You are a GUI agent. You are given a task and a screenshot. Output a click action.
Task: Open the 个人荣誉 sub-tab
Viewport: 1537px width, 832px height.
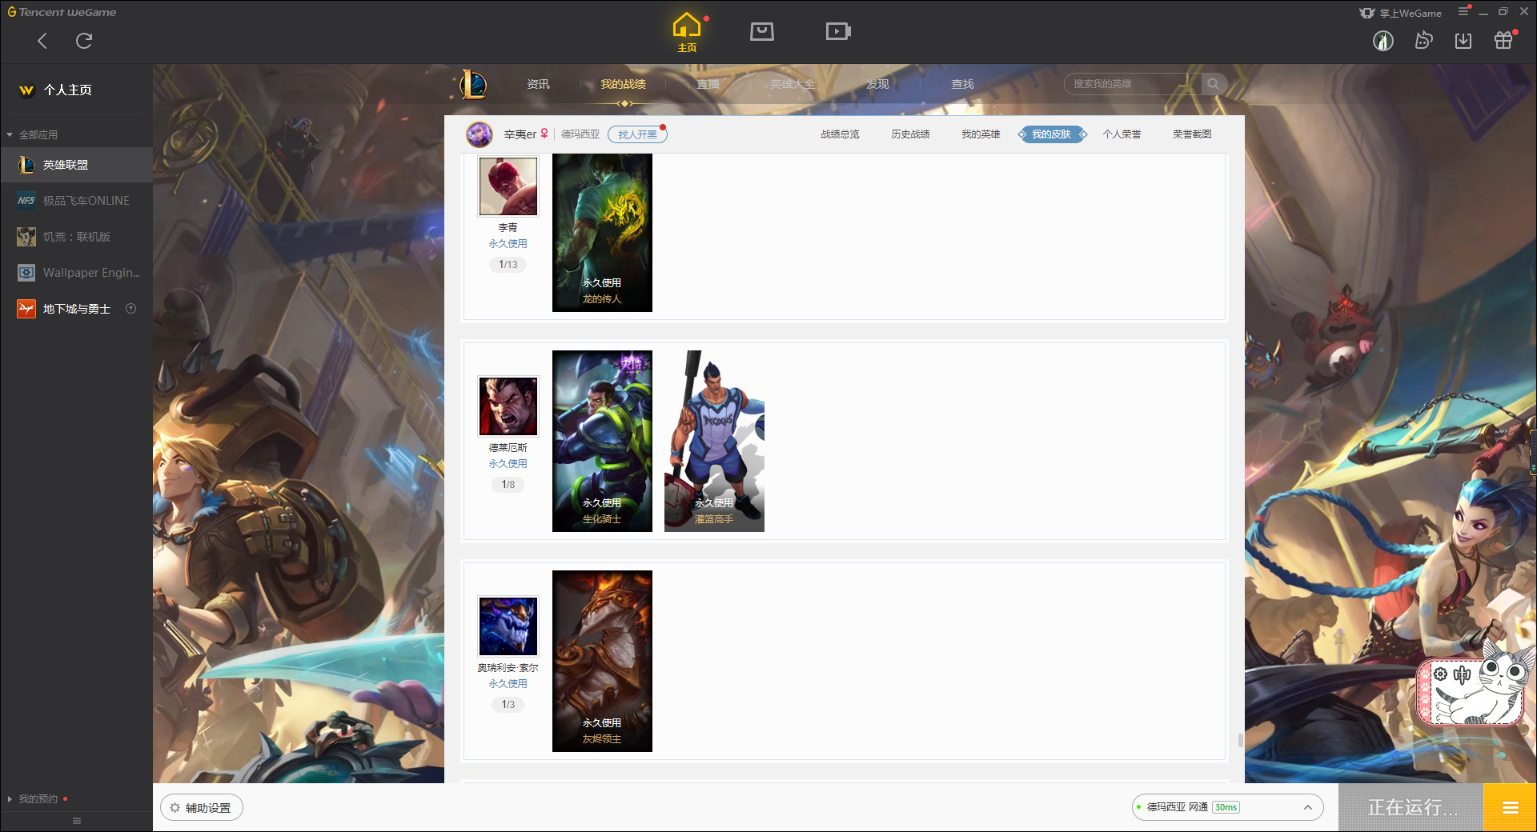1122,134
